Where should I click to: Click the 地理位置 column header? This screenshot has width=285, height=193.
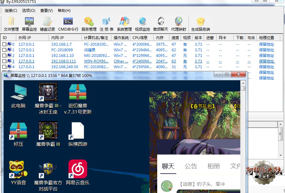point(266,38)
